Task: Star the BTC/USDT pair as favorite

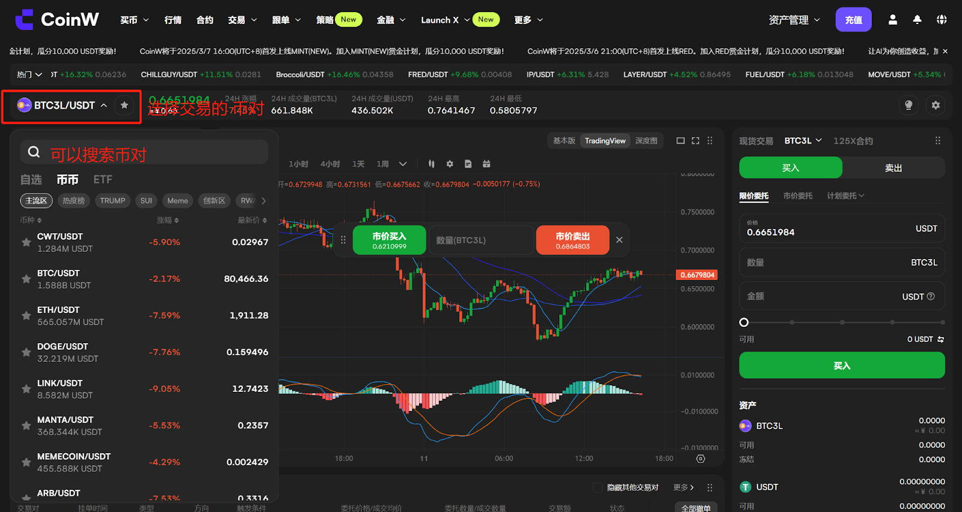Action: (26, 279)
